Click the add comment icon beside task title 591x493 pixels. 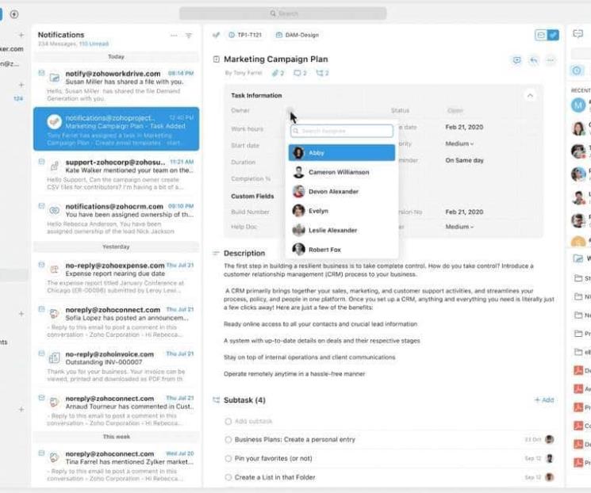[516, 60]
